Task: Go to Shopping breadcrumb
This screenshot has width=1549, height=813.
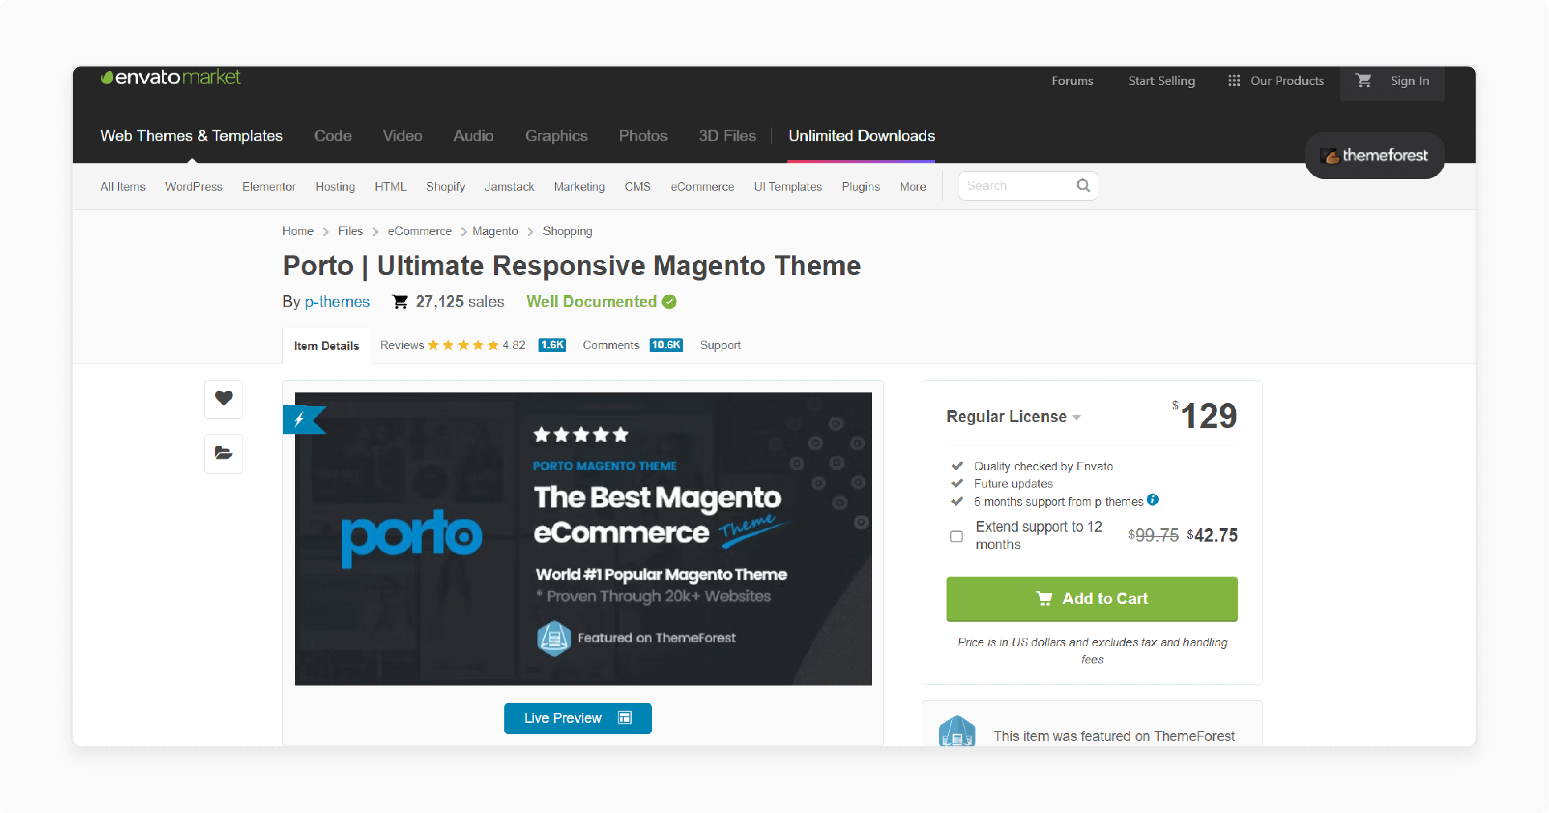Action: coord(567,231)
